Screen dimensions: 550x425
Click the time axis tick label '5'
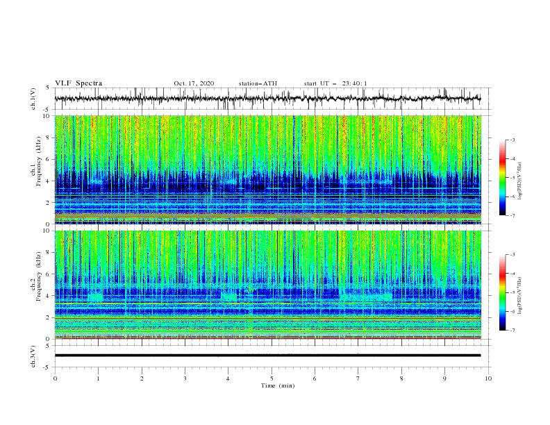point(272,378)
